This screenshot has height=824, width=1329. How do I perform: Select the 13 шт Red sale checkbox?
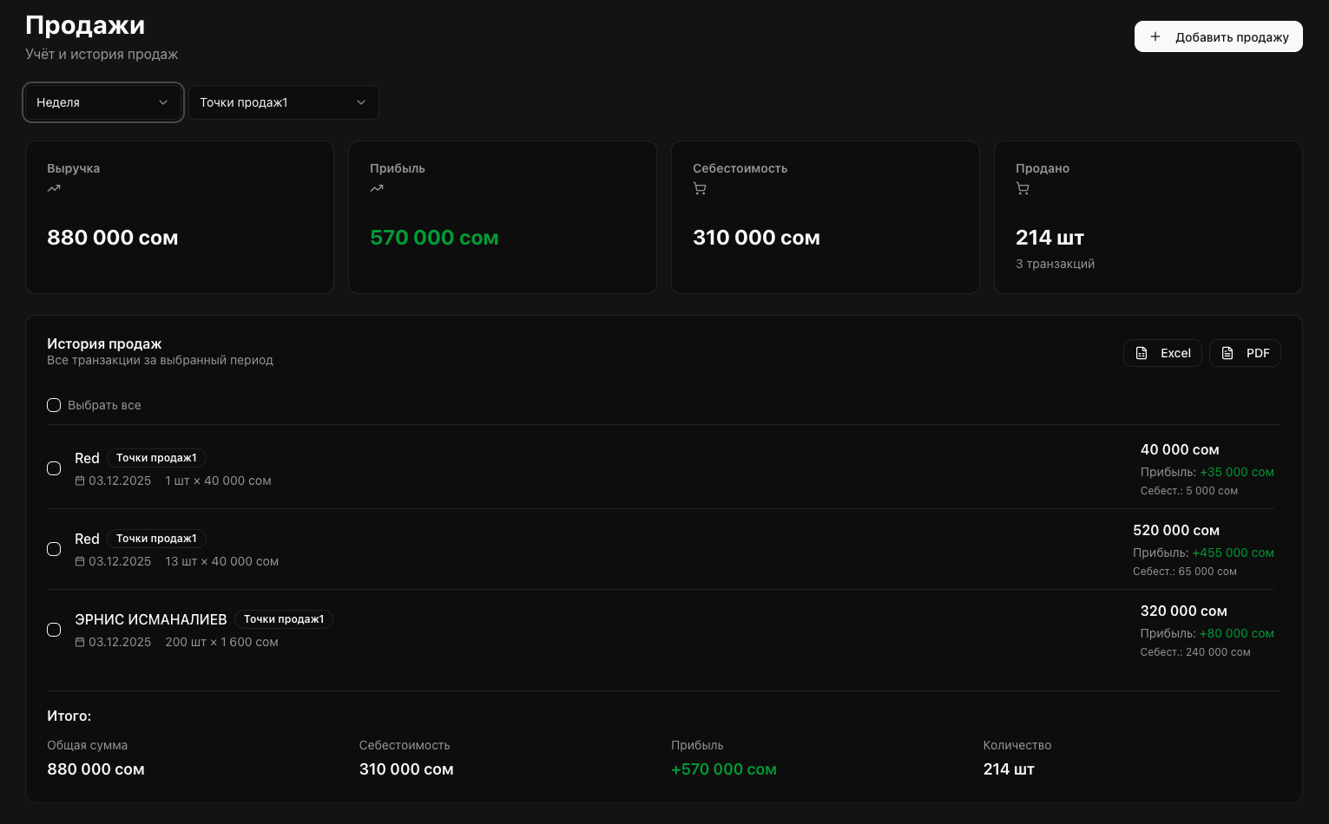tap(54, 549)
